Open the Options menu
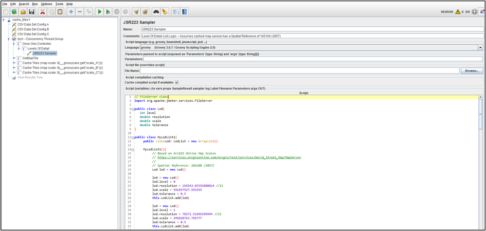This screenshot has width=486, height=231. (46, 4)
